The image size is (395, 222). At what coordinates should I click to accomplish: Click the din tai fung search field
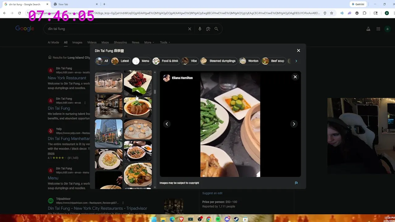pos(116,29)
